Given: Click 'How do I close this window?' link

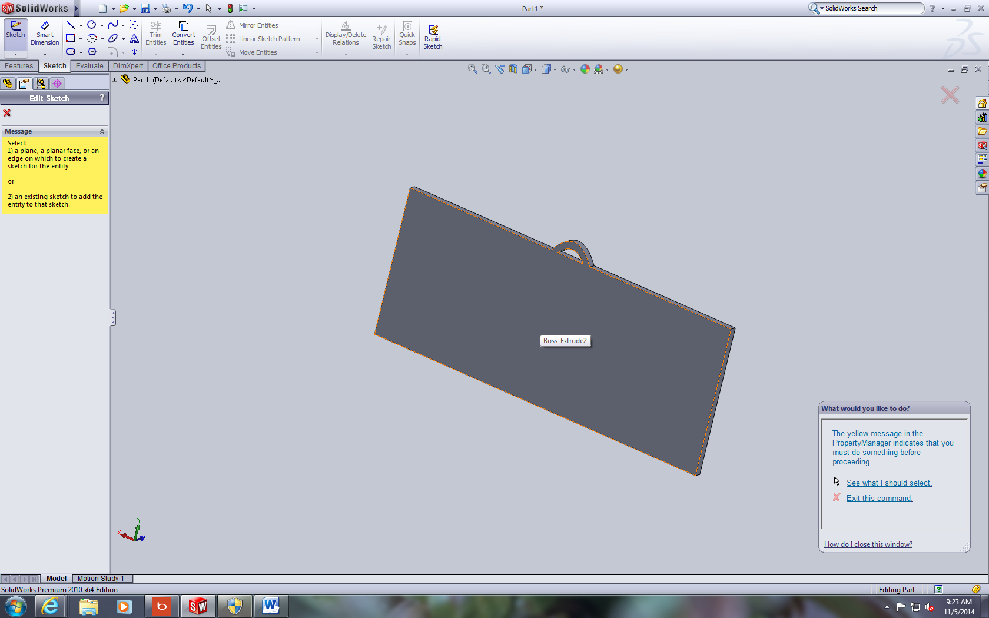Looking at the screenshot, I should (x=868, y=544).
